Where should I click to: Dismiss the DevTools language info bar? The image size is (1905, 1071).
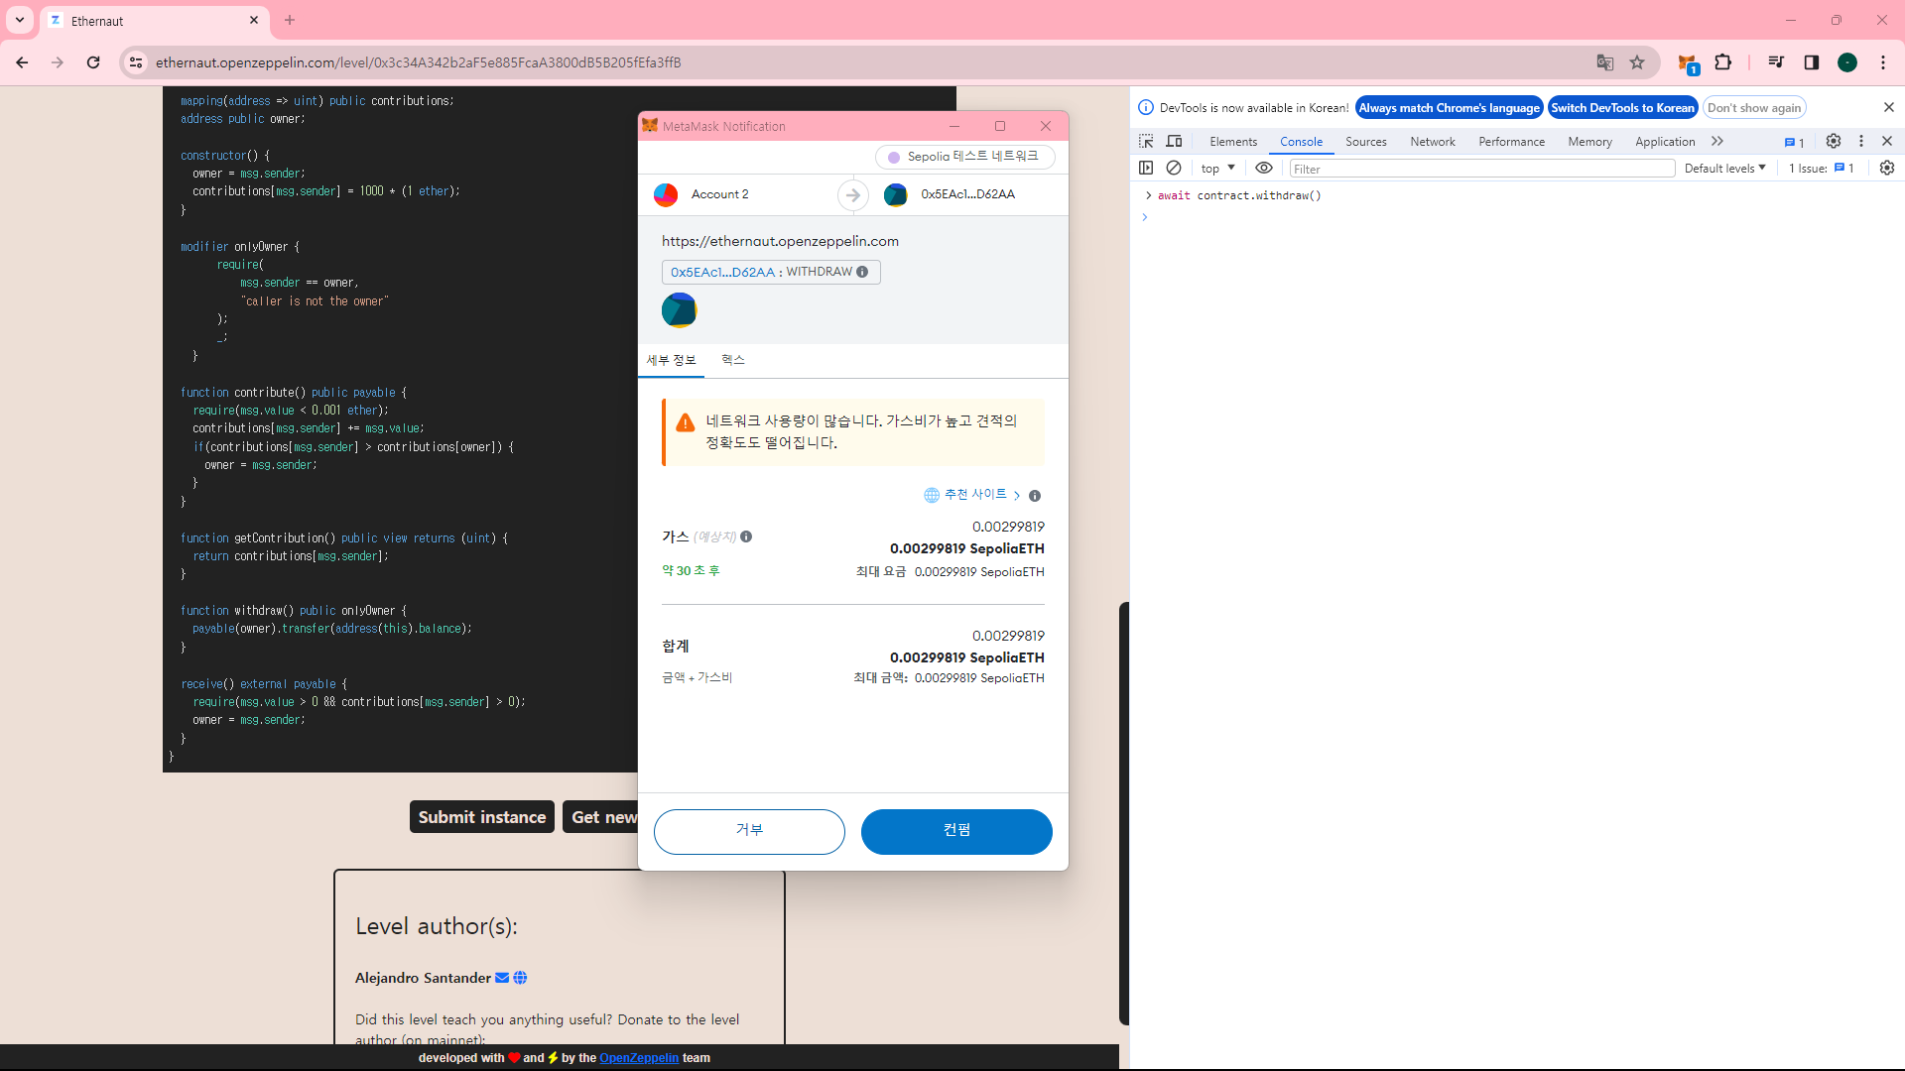coord(1889,107)
